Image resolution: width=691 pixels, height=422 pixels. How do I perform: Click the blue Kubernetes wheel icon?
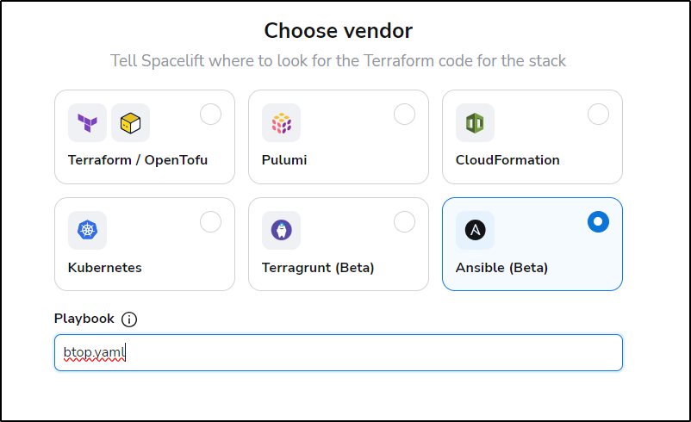(x=87, y=230)
